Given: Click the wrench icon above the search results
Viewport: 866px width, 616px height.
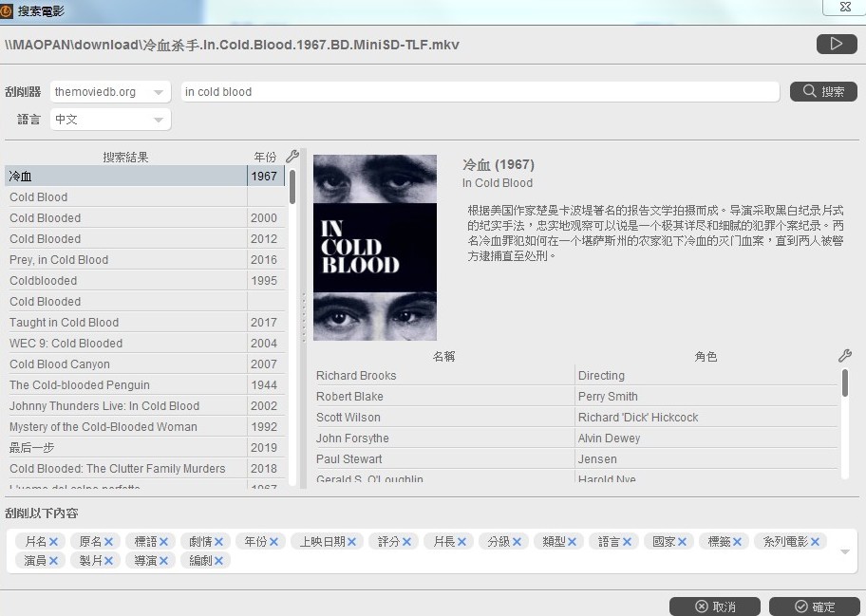Looking at the screenshot, I should [x=292, y=157].
